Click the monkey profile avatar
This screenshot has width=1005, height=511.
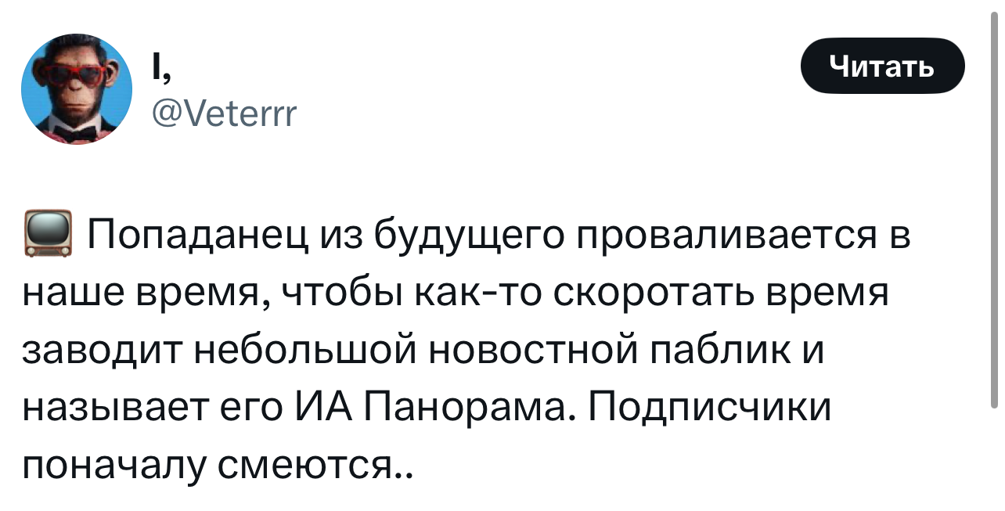77,89
